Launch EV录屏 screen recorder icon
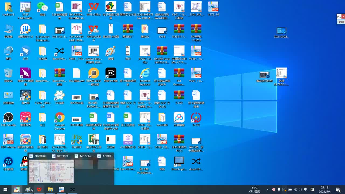This screenshot has height=194, width=345. coord(59,98)
